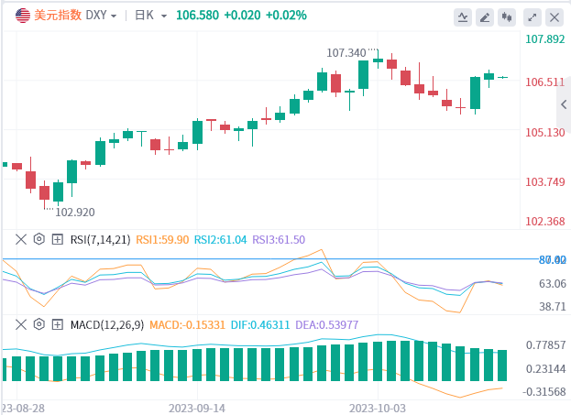The height and width of the screenshot is (415, 571).
Task: Click the RSI(7,14,21) indicator label
Action: pyautogui.click(x=99, y=239)
